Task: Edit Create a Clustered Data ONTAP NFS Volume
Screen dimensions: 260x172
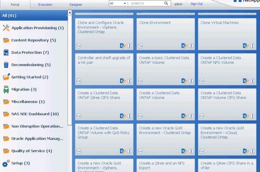Action: [x=246, y=81]
